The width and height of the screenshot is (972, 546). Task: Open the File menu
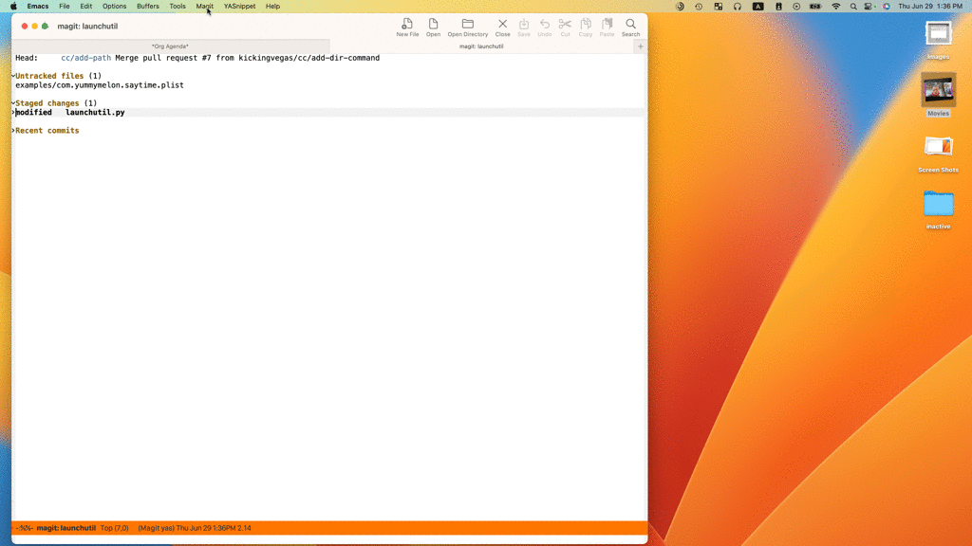[65, 7]
